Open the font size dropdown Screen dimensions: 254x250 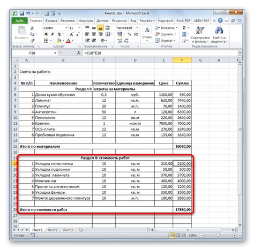[79, 28]
